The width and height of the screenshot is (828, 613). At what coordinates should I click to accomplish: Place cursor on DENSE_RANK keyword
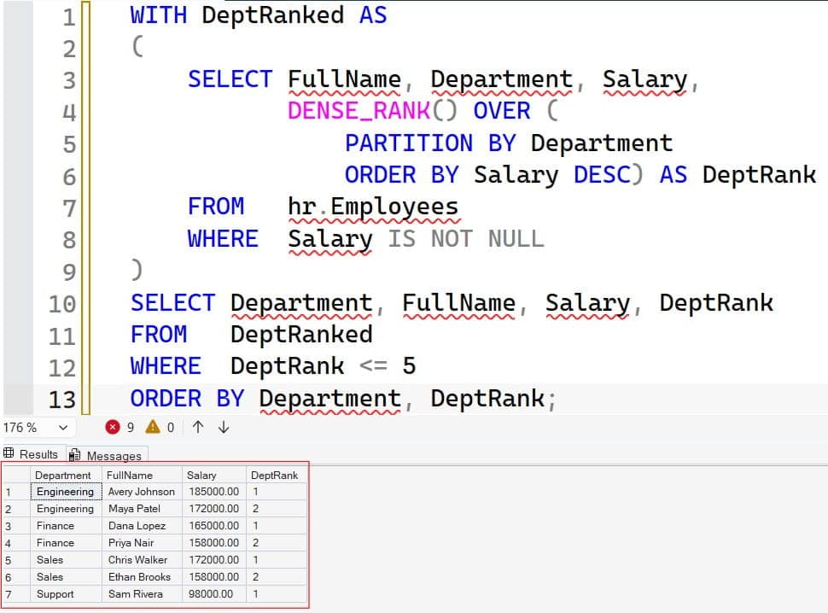click(x=359, y=111)
